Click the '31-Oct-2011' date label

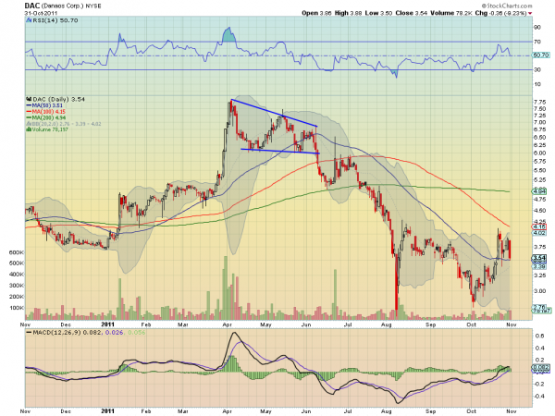pos(41,13)
